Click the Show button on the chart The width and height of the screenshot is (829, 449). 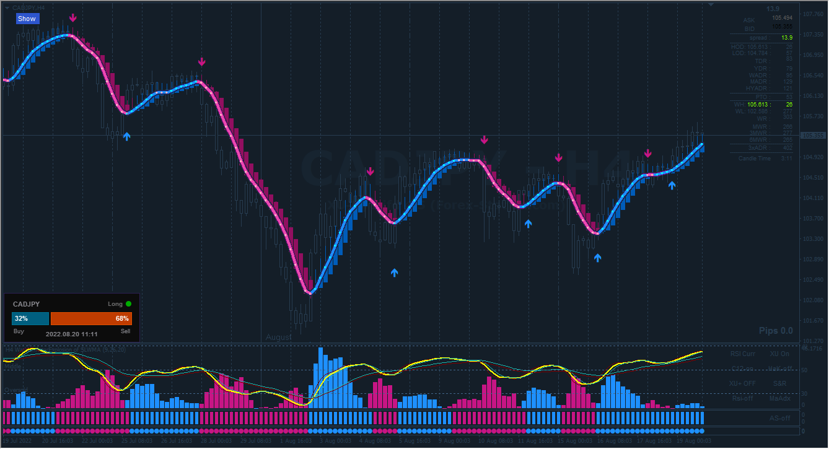(27, 19)
